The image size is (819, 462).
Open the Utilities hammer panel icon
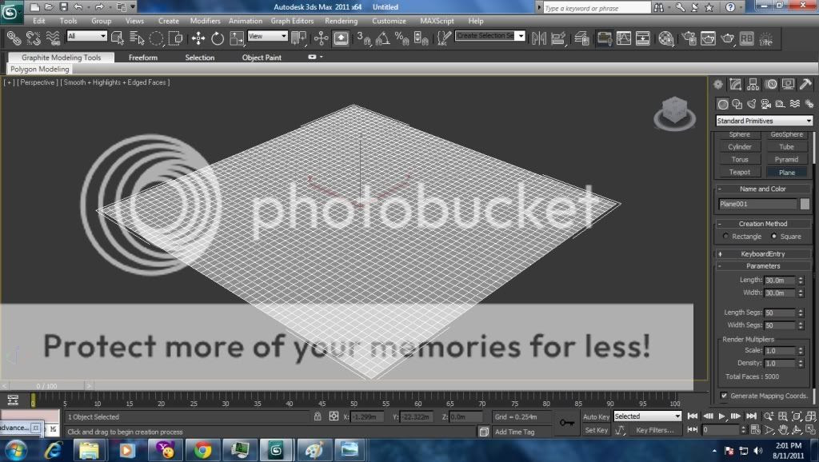pos(805,84)
